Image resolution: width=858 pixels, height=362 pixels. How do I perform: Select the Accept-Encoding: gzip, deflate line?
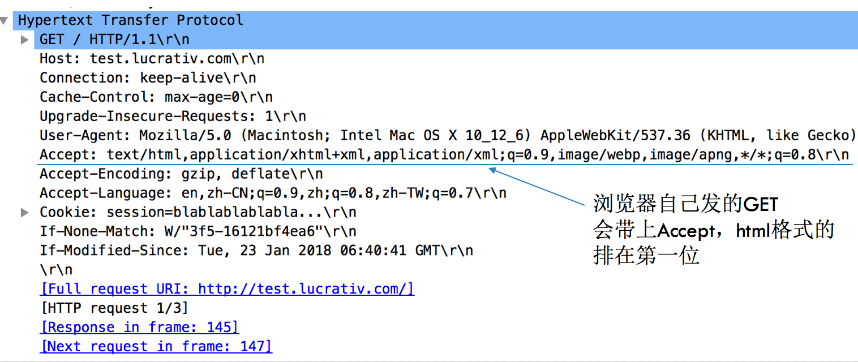181,174
